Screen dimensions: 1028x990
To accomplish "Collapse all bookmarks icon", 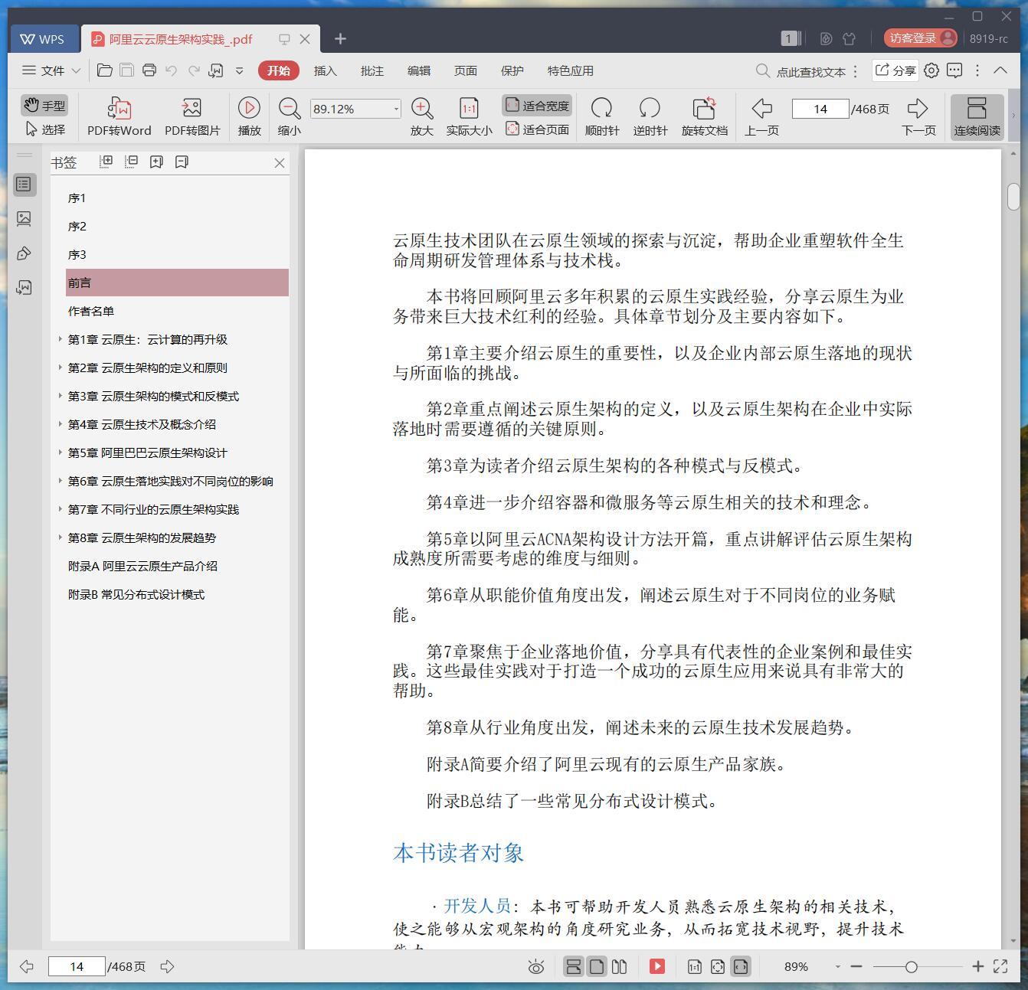I will [x=131, y=162].
